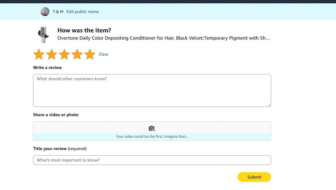Screen dimensions: 336x190
Task: Choose the fourth star rating
Action: click(77, 54)
